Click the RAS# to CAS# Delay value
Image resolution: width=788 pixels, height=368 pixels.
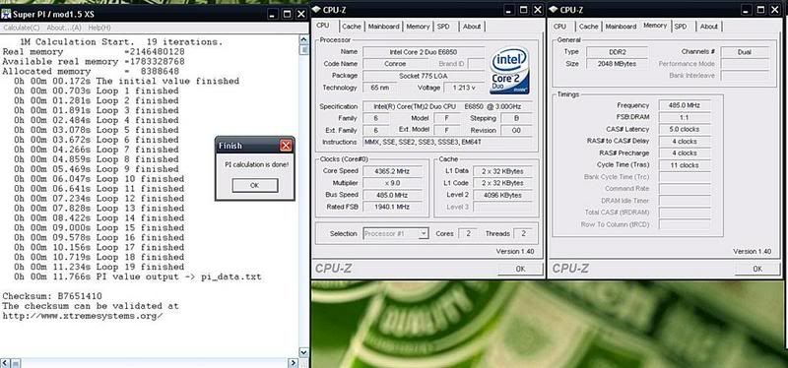coord(685,142)
